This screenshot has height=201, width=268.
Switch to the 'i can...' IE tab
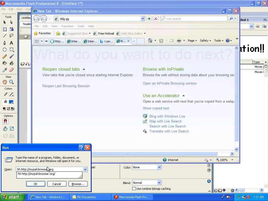[107, 41]
